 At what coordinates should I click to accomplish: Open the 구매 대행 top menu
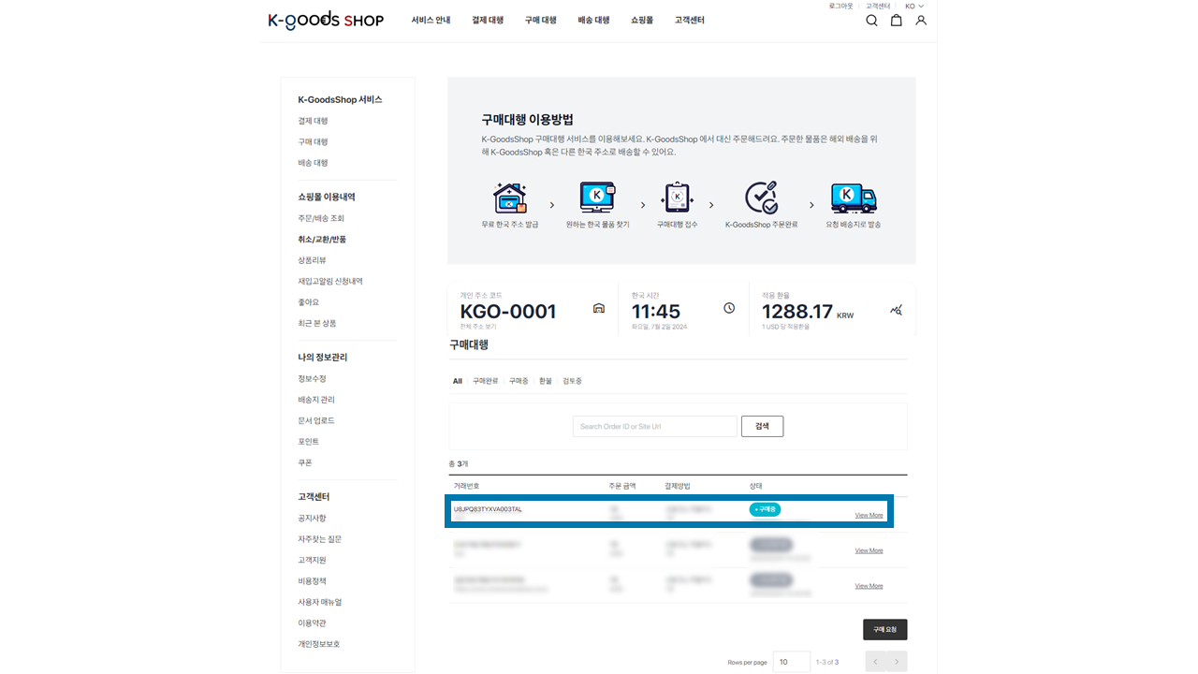pyautogui.click(x=540, y=21)
